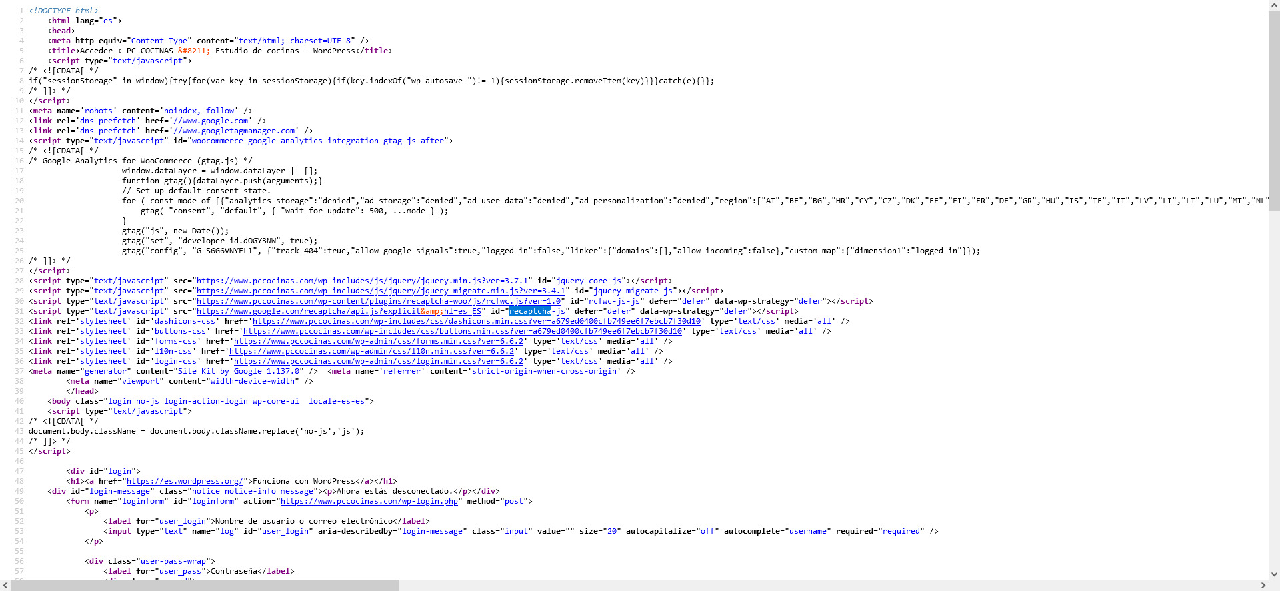The image size is (1280, 591).
Task: Click the html lang="es" tag
Action: point(85,21)
